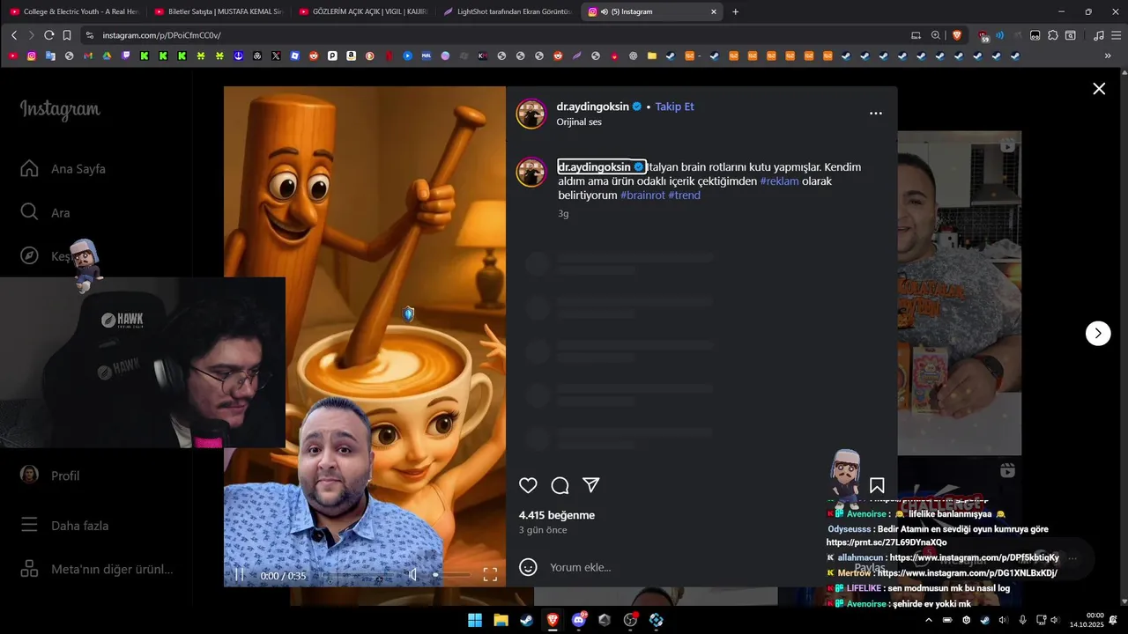Switch to the Biletler Satışta tab
The image size is (1128, 634).
[x=219, y=11]
